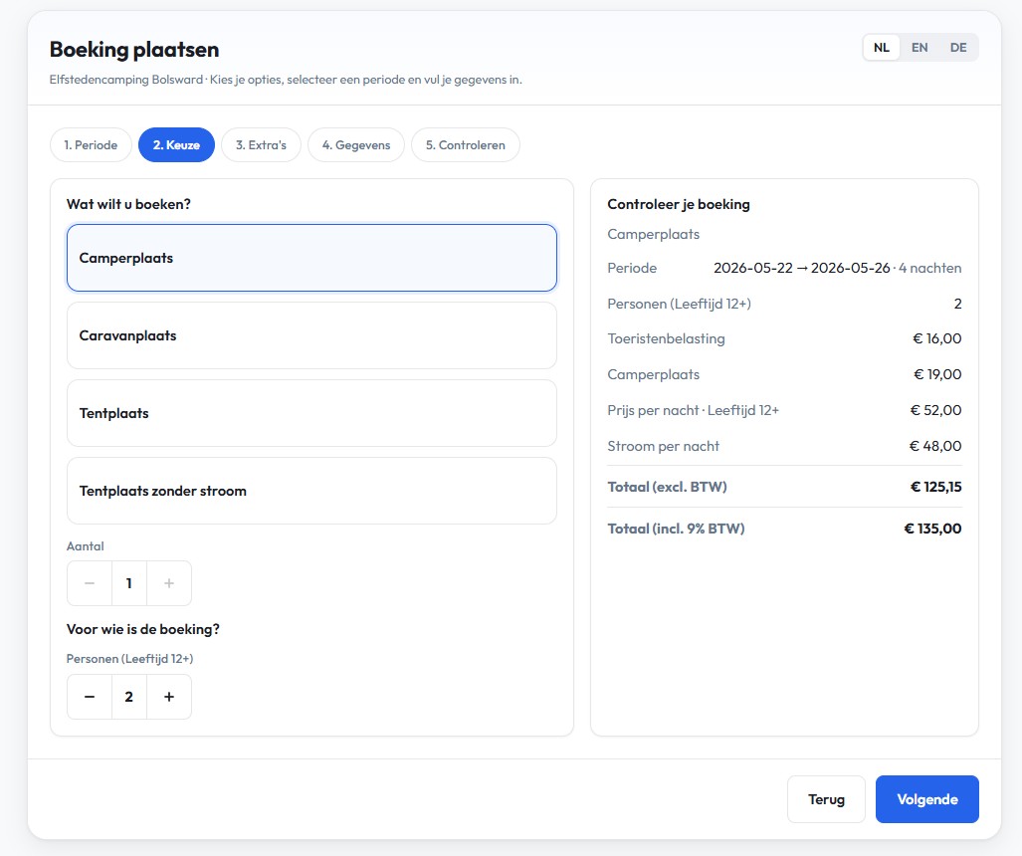The width and height of the screenshot is (1022, 856).
Task: Open the 3. Extra's step
Action: pyautogui.click(x=261, y=144)
